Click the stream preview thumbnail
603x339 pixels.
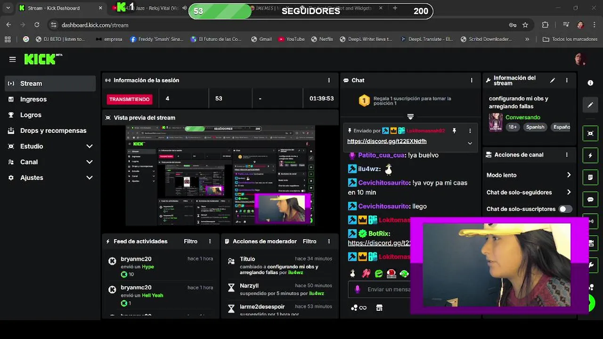(x=220, y=175)
